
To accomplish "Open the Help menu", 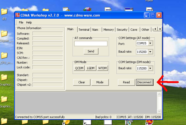I will [29, 22].
